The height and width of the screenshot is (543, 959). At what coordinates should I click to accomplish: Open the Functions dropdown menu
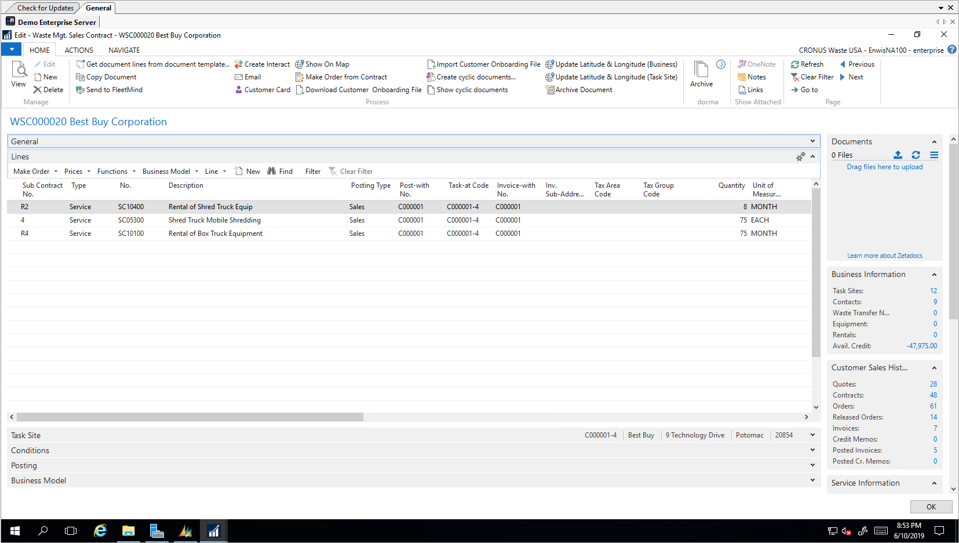(x=116, y=172)
